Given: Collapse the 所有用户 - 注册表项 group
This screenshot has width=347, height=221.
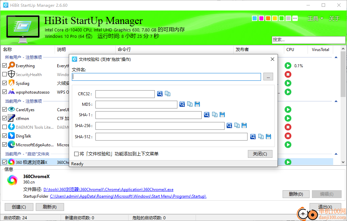Looking at the screenshot, I should click(x=336, y=57).
